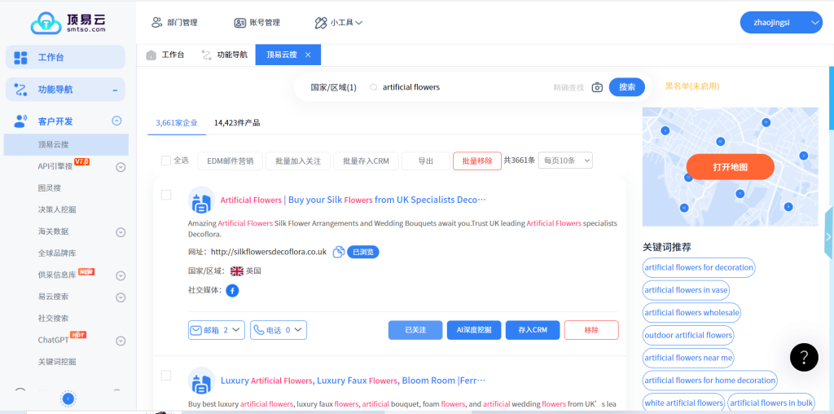Click the blue 搜索 search button
Screen dimensions: 834x414
pyautogui.click(x=626, y=87)
